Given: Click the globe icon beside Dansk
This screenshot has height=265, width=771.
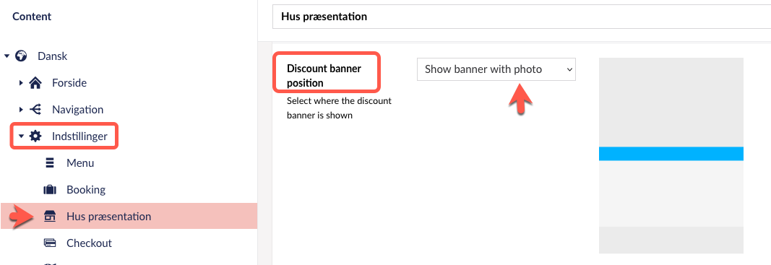Looking at the screenshot, I should click(x=21, y=56).
